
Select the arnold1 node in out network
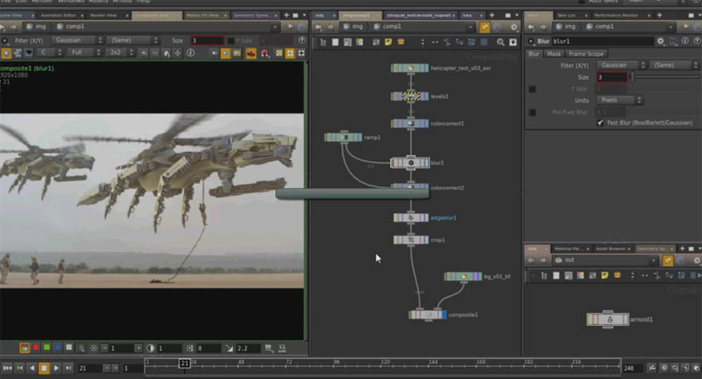click(x=608, y=319)
